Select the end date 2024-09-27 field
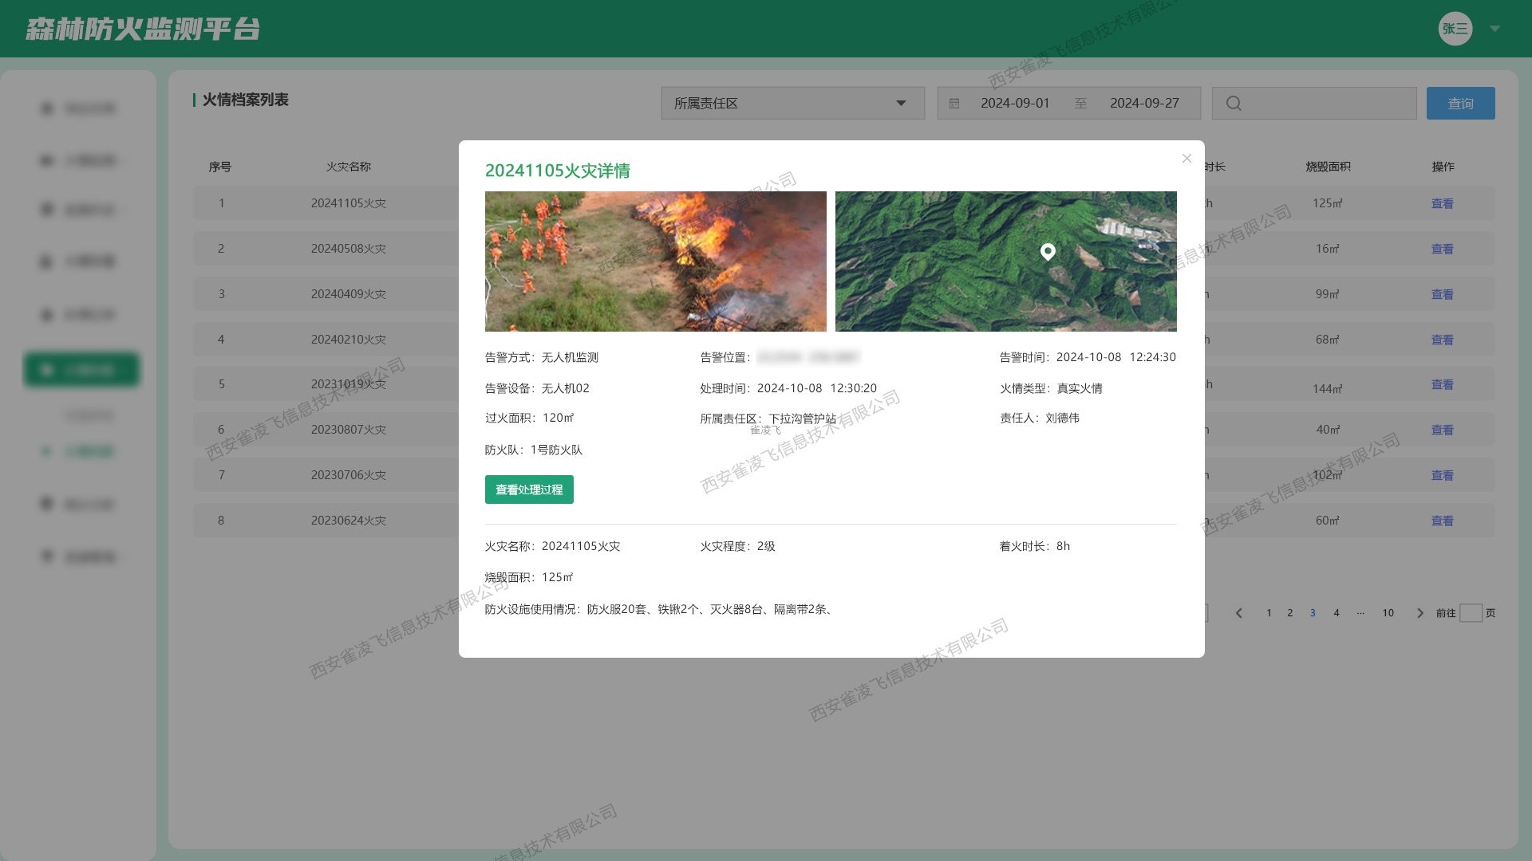1532x861 pixels. (1144, 104)
